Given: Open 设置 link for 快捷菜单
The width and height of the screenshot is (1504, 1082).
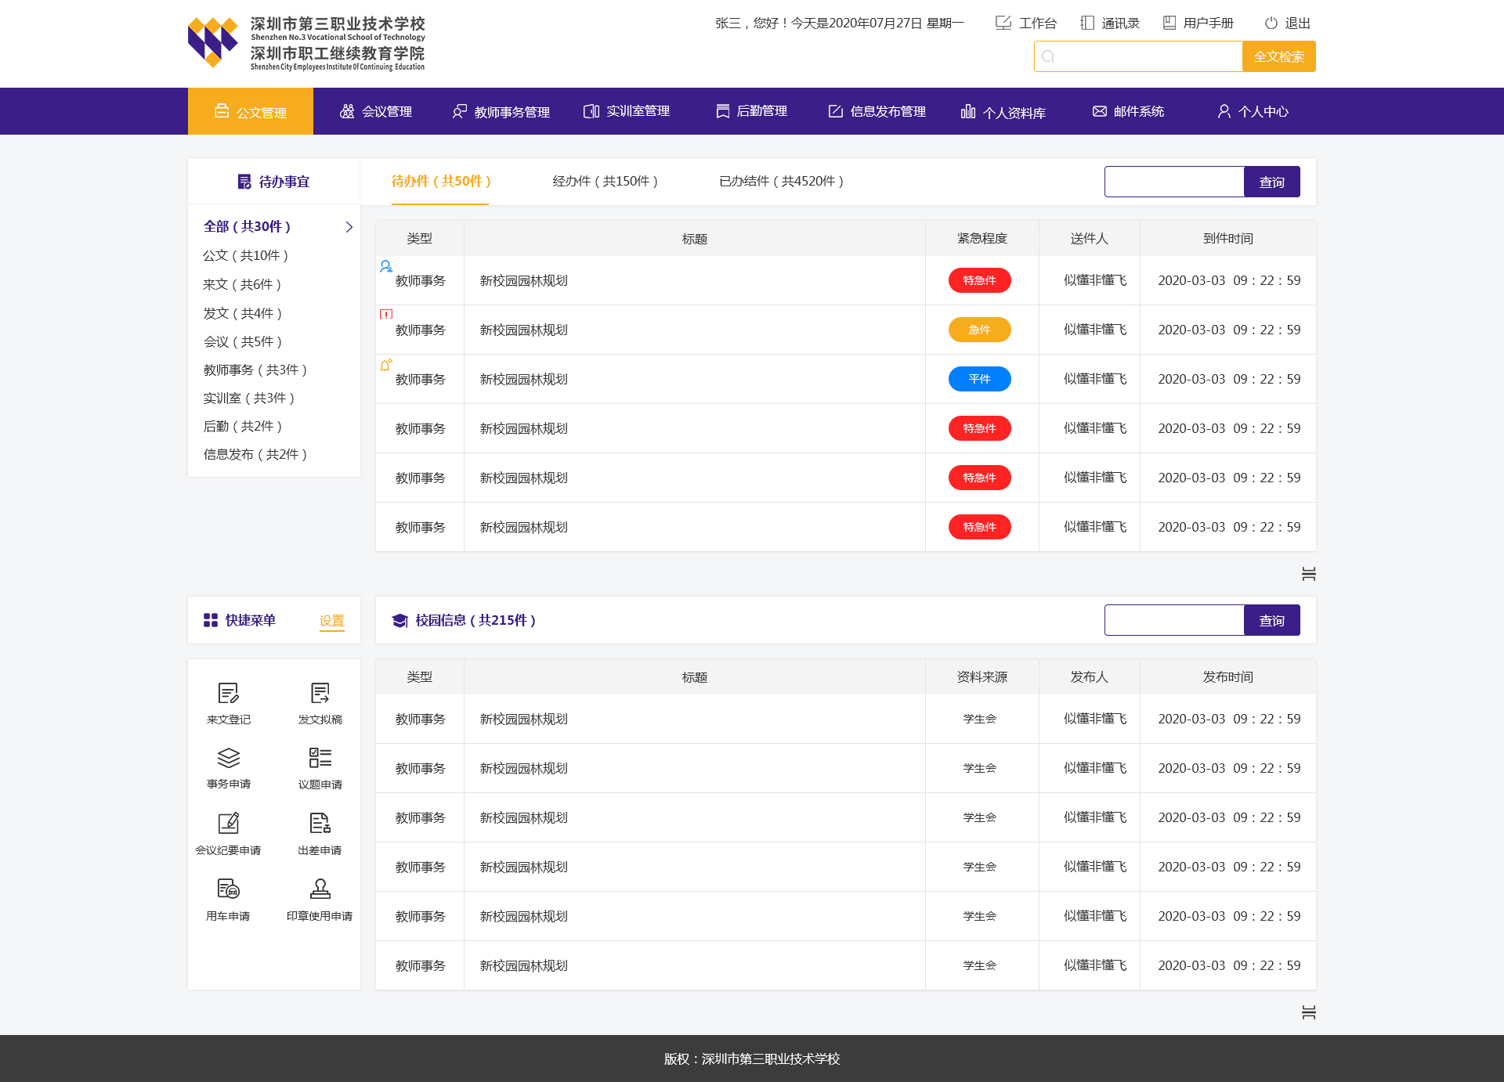Looking at the screenshot, I should click(331, 621).
